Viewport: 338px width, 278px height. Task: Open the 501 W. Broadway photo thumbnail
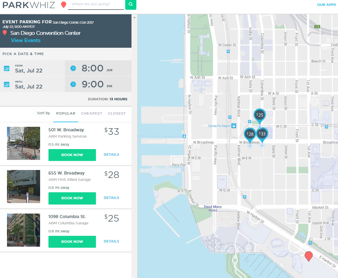click(x=23, y=143)
